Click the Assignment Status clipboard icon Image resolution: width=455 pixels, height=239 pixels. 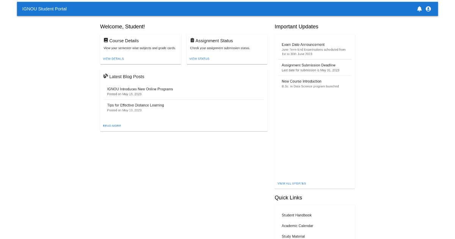(192, 40)
